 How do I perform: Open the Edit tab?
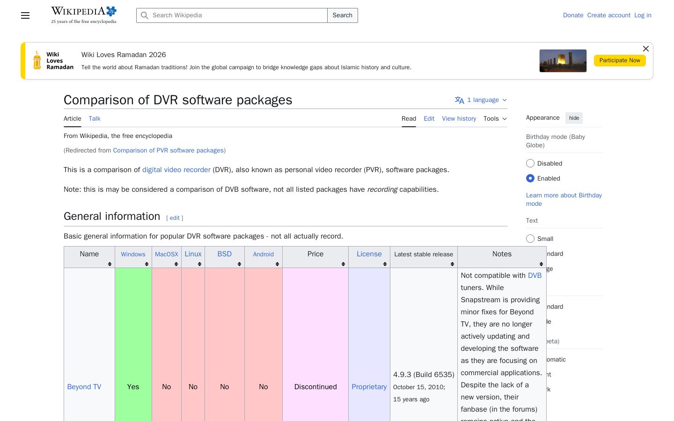tap(429, 119)
